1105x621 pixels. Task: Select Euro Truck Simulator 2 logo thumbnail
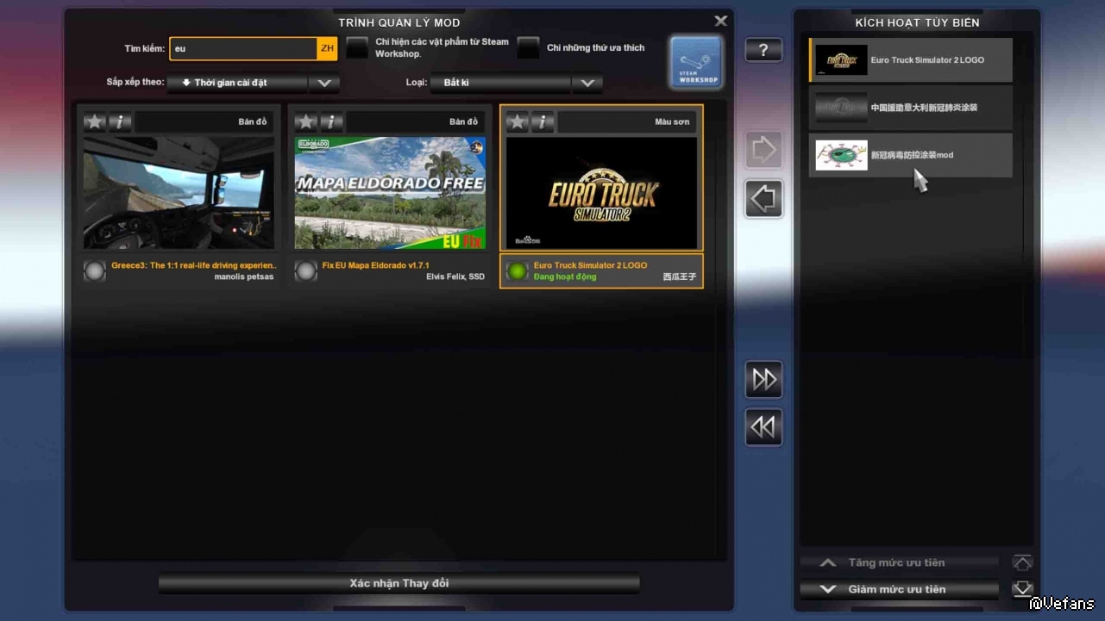coord(601,193)
